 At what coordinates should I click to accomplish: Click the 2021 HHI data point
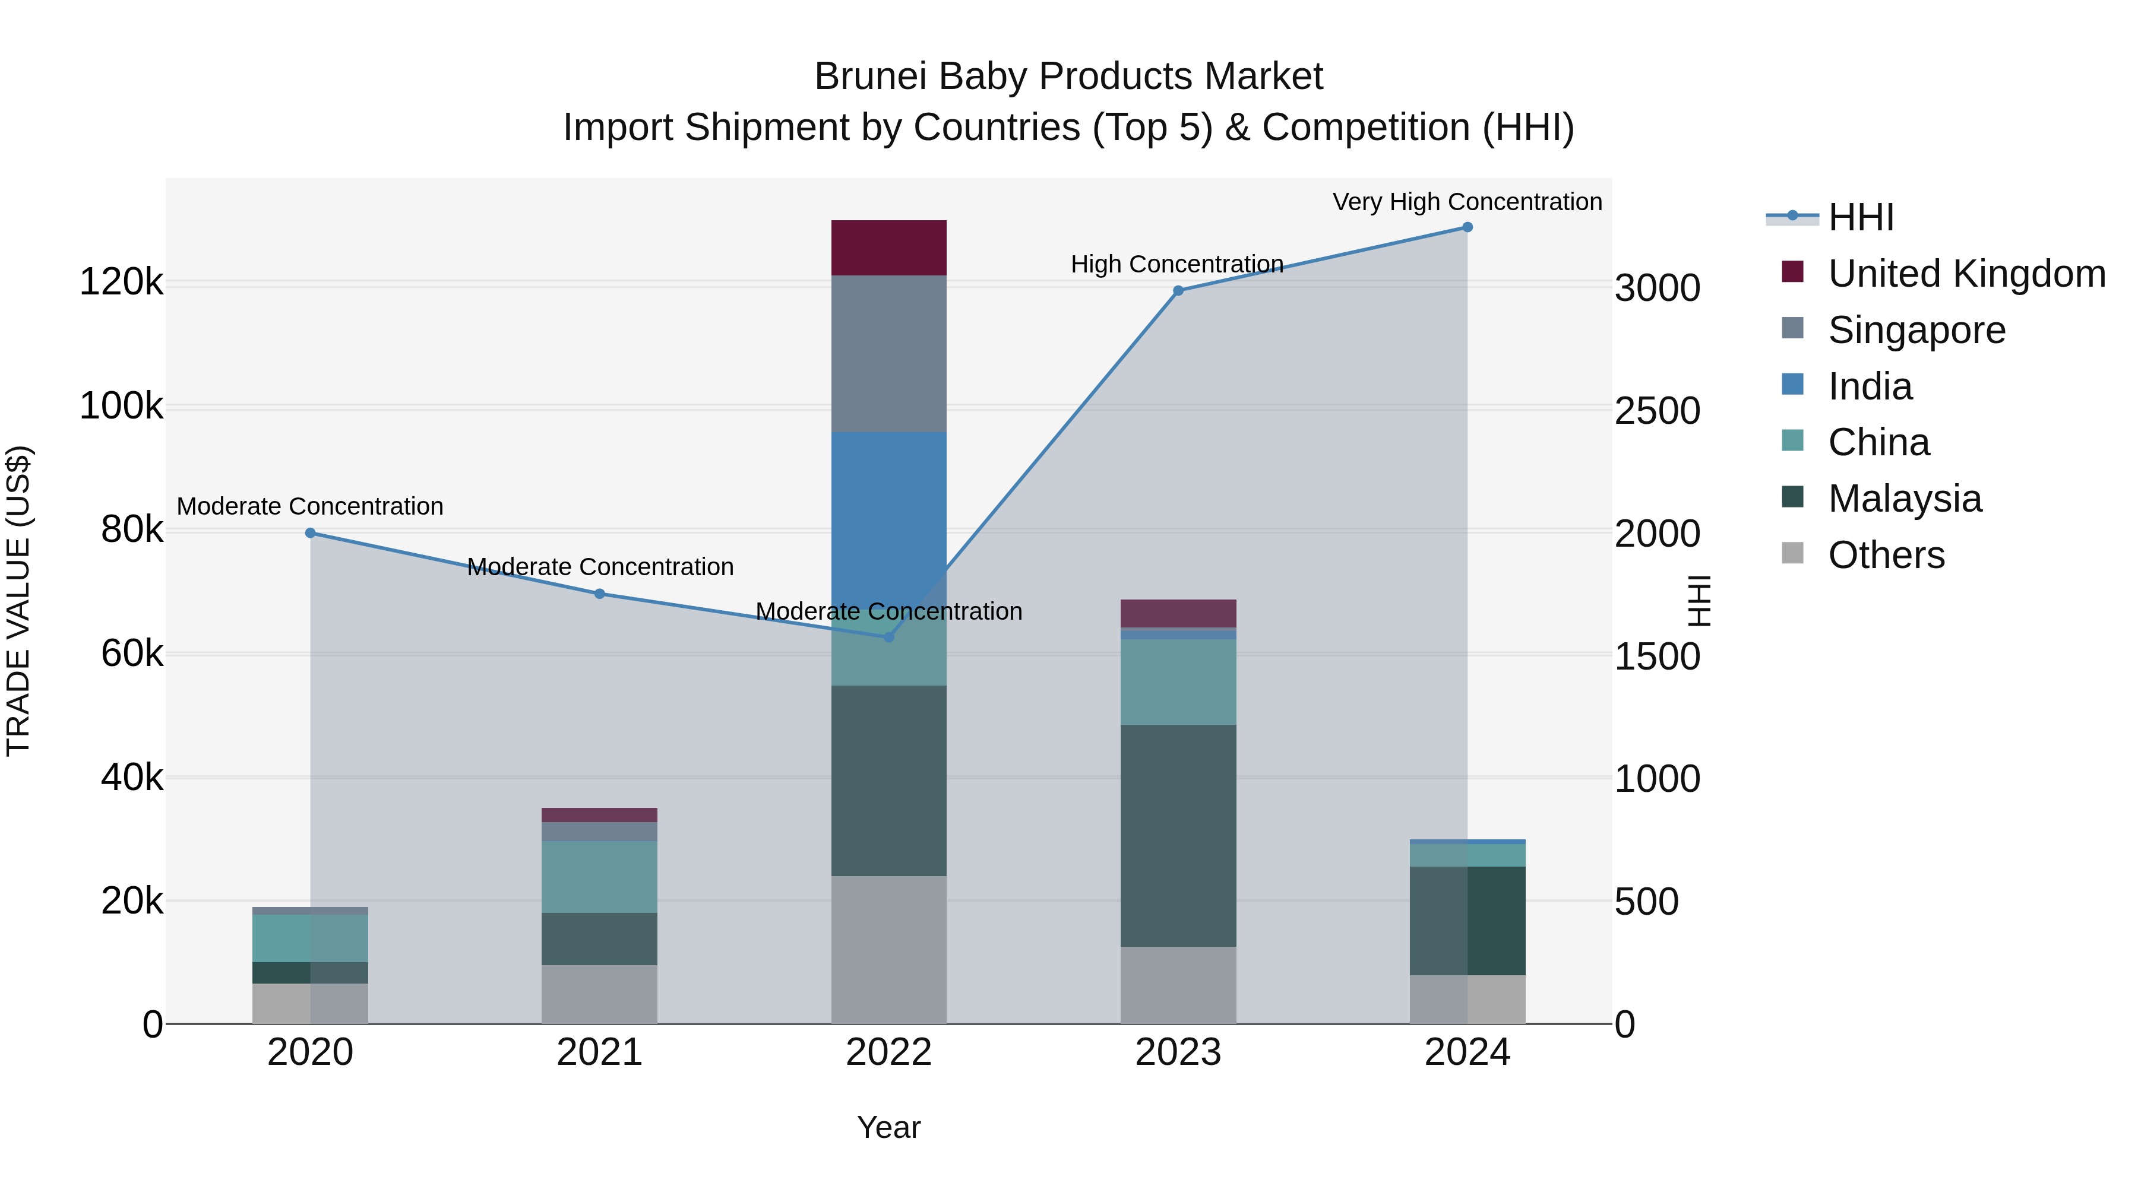(600, 594)
